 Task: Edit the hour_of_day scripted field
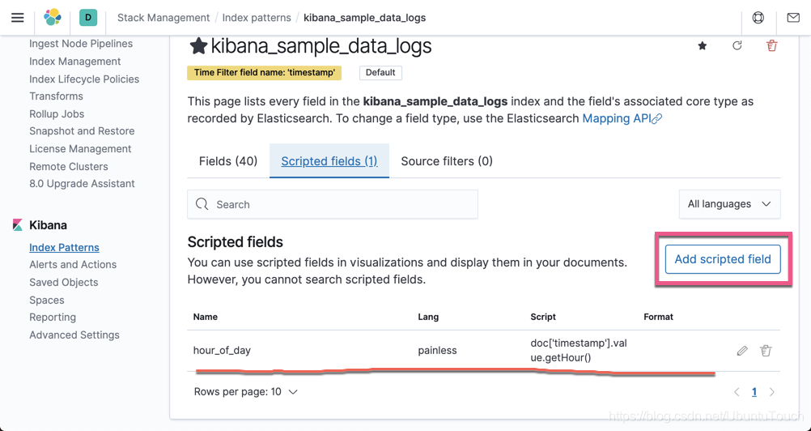[x=742, y=351]
